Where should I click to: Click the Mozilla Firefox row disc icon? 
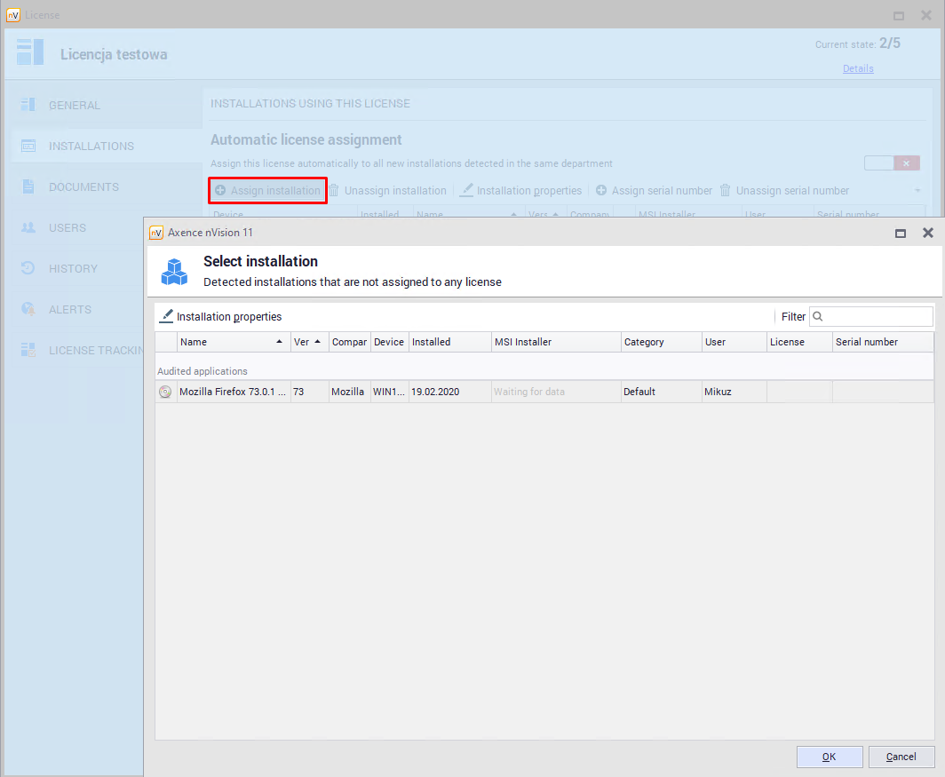click(165, 392)
